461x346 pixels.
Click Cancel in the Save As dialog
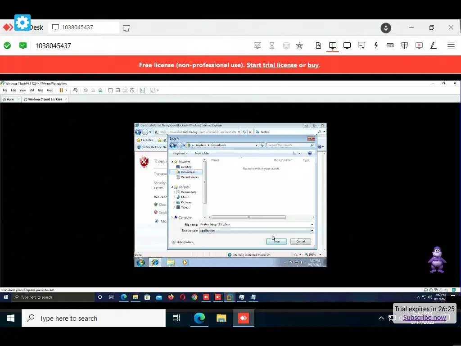[x=300, y=241]
